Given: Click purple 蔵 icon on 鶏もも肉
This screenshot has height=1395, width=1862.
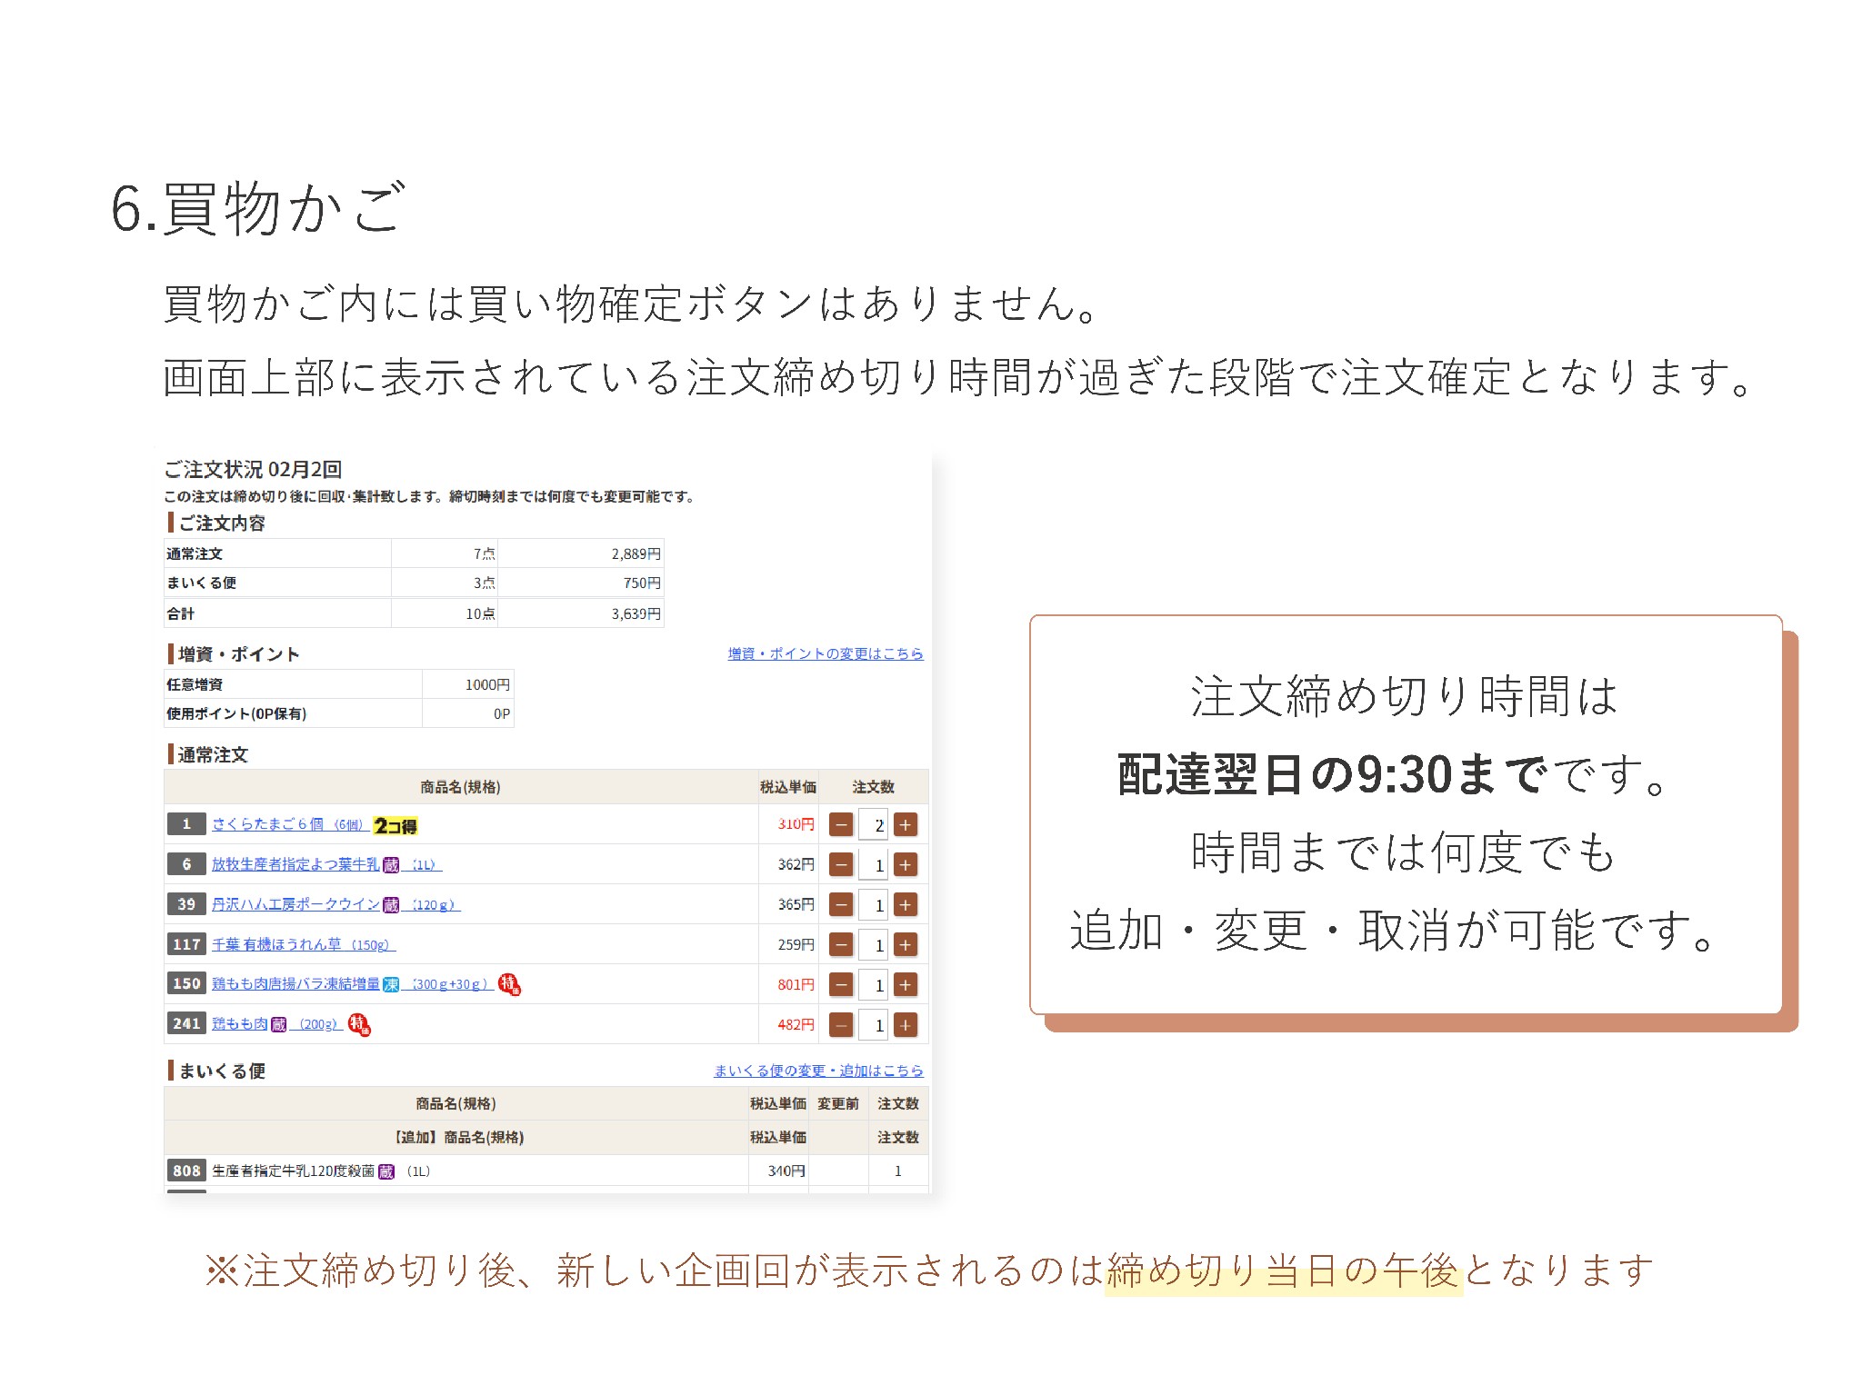Looking at the screenshot, I should [278, 1024].
